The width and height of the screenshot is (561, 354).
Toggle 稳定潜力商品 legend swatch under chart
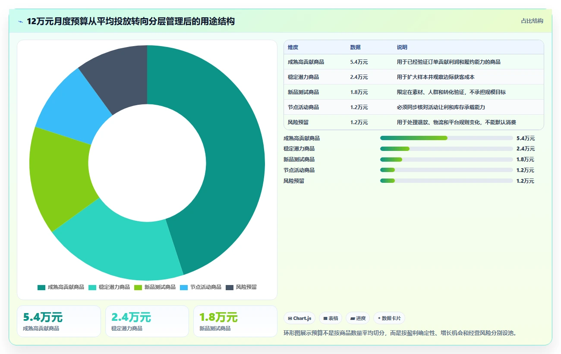tap(92, 287)
